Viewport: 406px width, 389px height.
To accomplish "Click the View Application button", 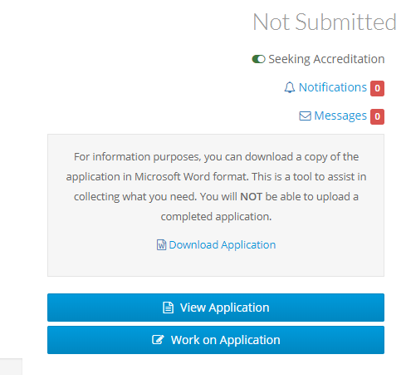I will tap(216, 308).
